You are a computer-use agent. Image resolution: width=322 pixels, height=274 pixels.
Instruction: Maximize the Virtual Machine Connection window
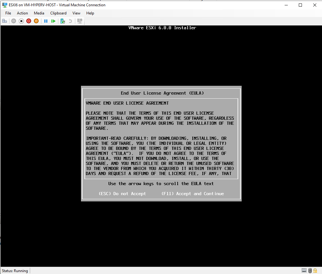click(300, 5)
